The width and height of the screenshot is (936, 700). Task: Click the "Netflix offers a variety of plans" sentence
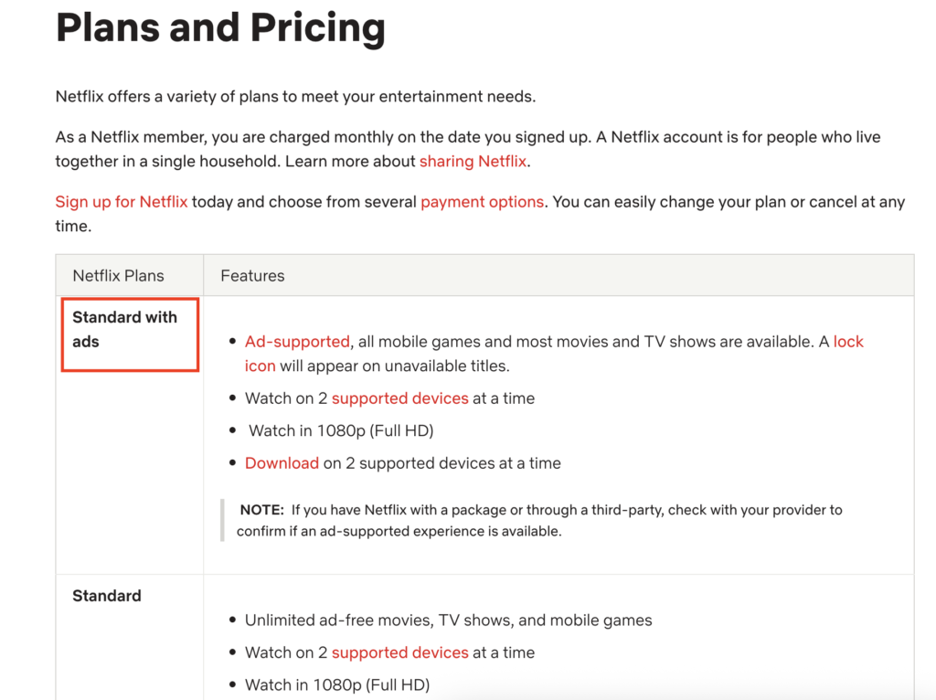coord(295,97)
